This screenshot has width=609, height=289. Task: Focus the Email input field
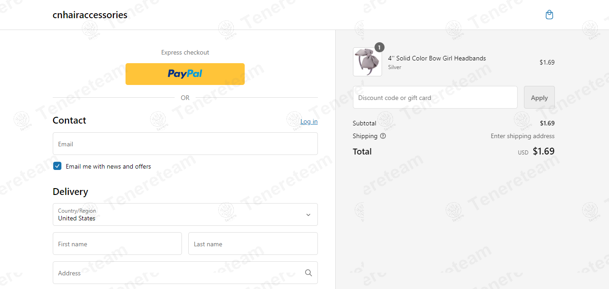coord(185,144)
